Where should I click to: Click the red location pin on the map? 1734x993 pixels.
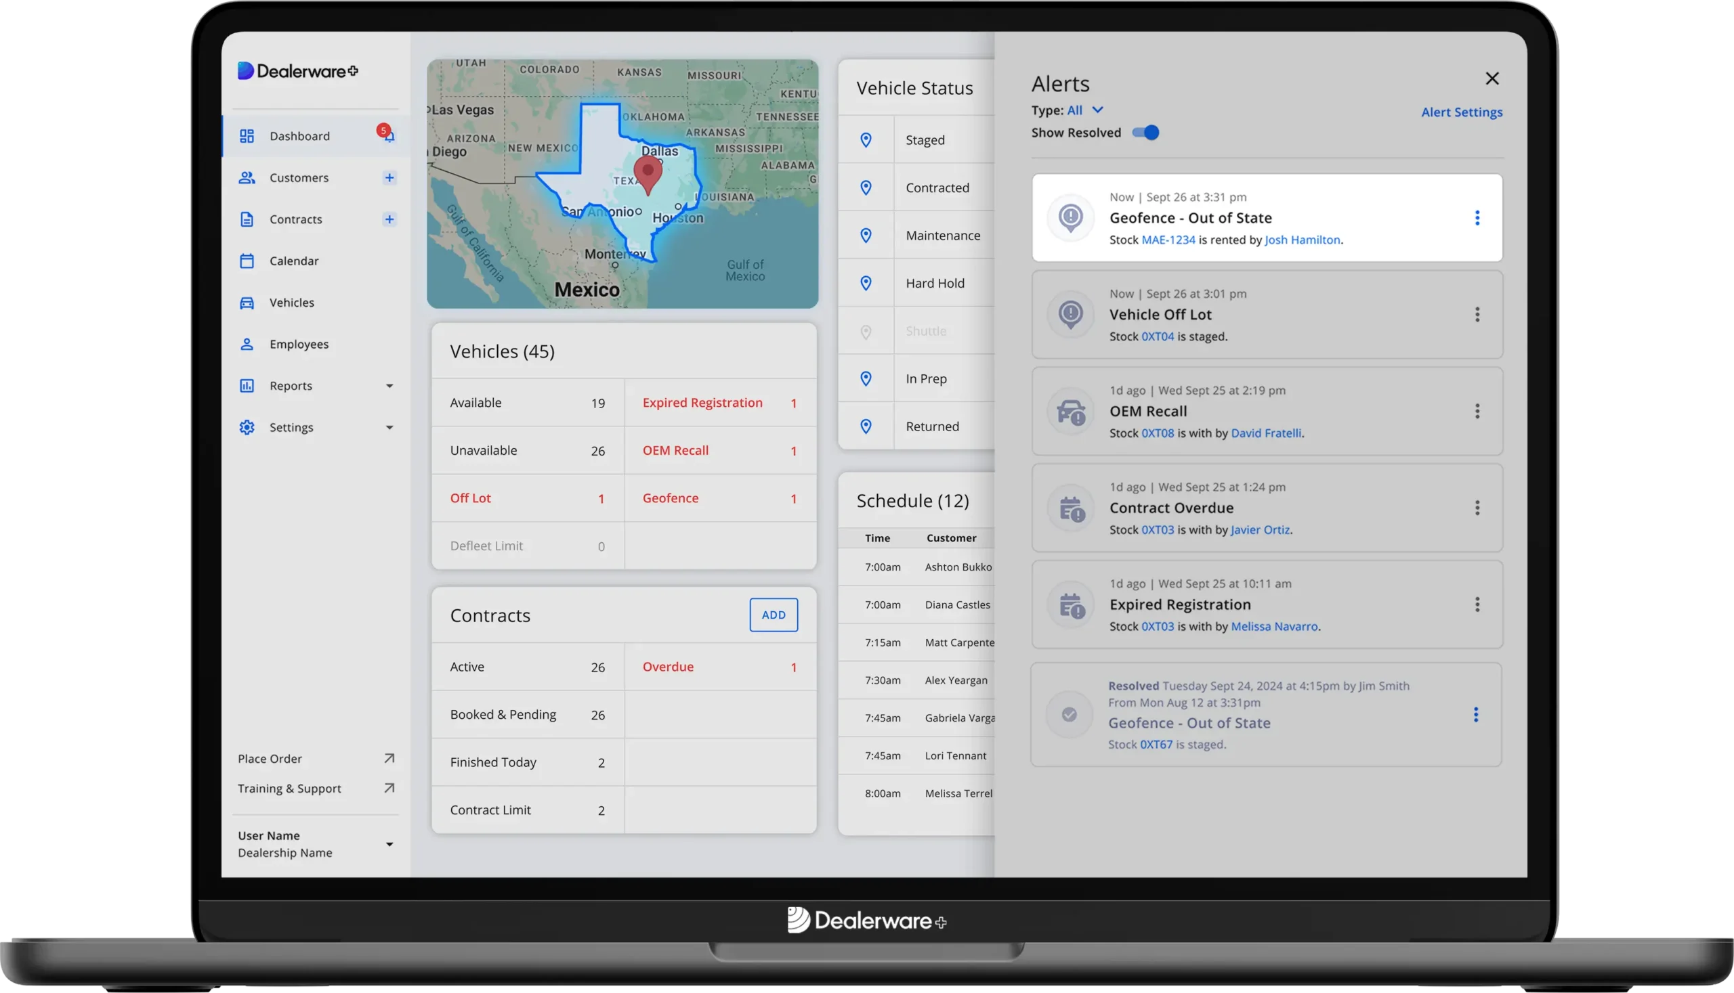pyautogui.click(x=648, y=175)
